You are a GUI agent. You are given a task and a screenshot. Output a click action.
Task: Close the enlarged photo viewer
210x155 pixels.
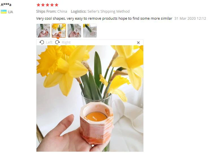coord(138,42)
